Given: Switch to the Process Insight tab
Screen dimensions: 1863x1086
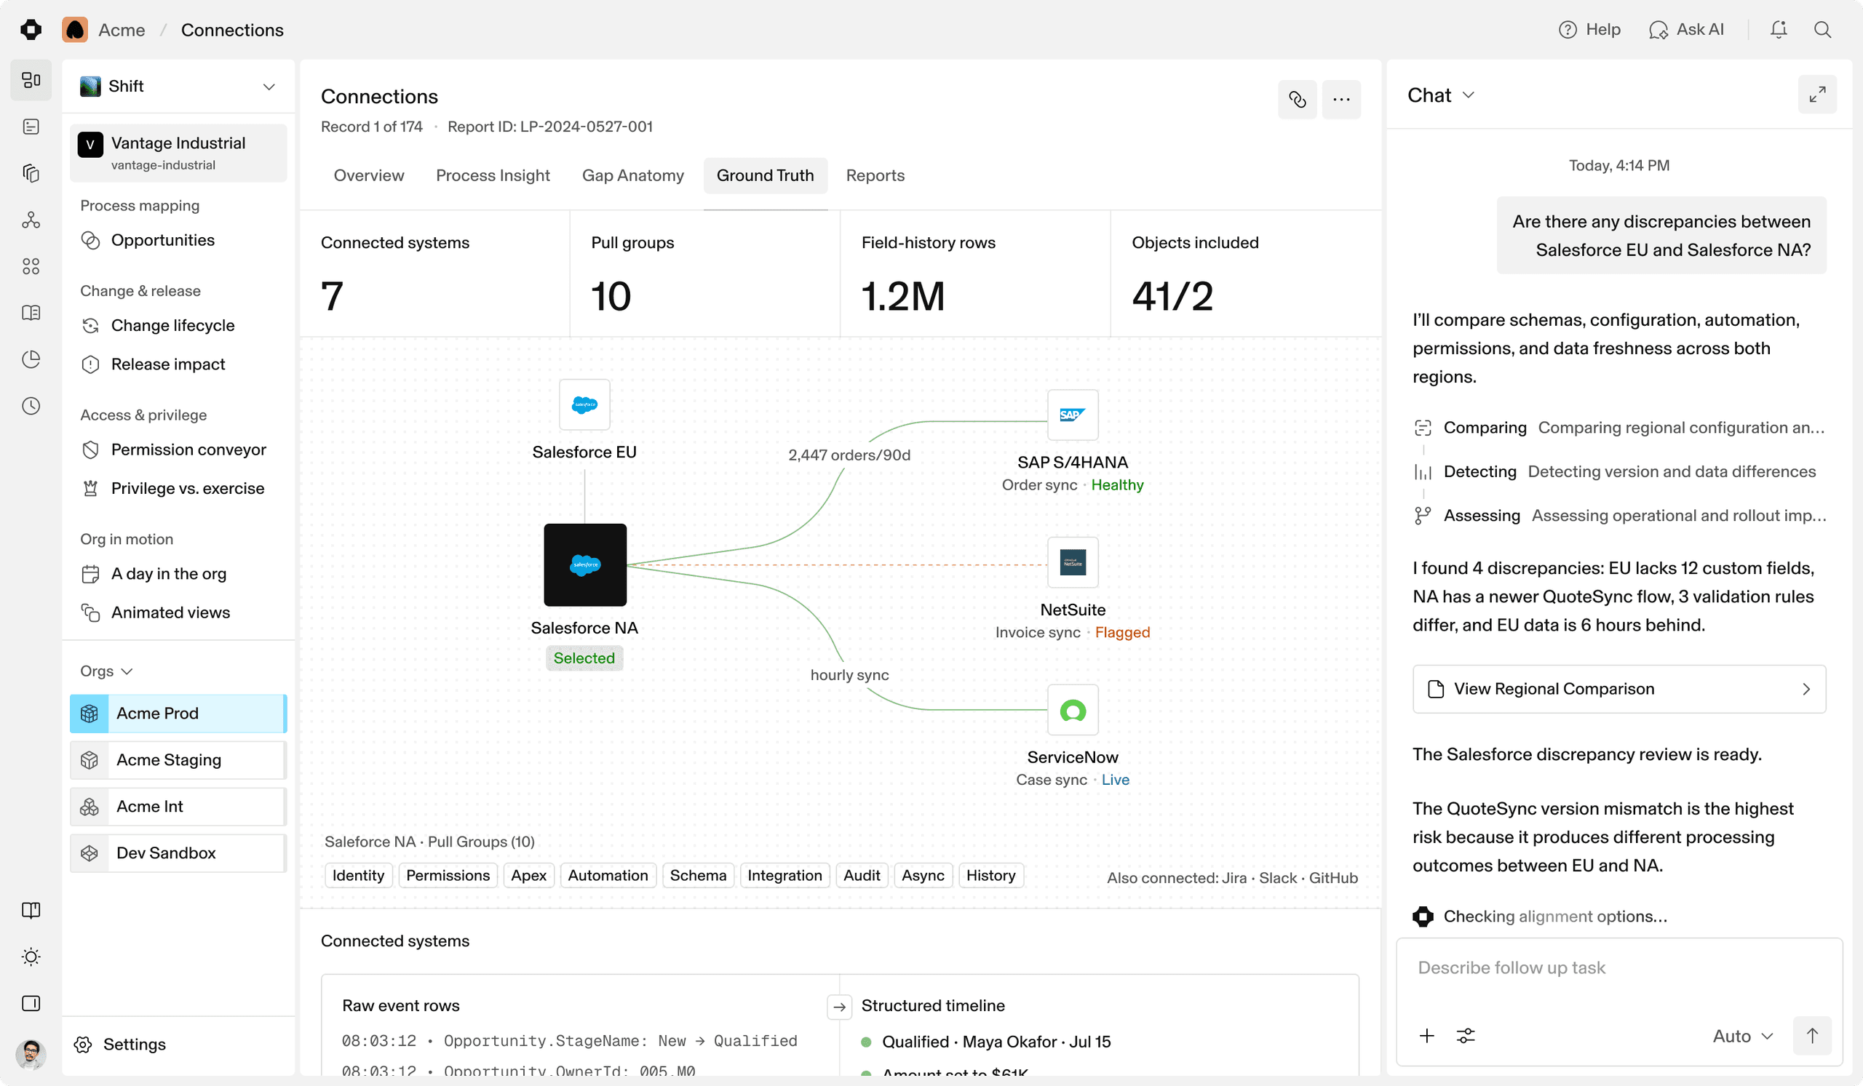Looking at the screenshot, I should (x=493, y=175).
